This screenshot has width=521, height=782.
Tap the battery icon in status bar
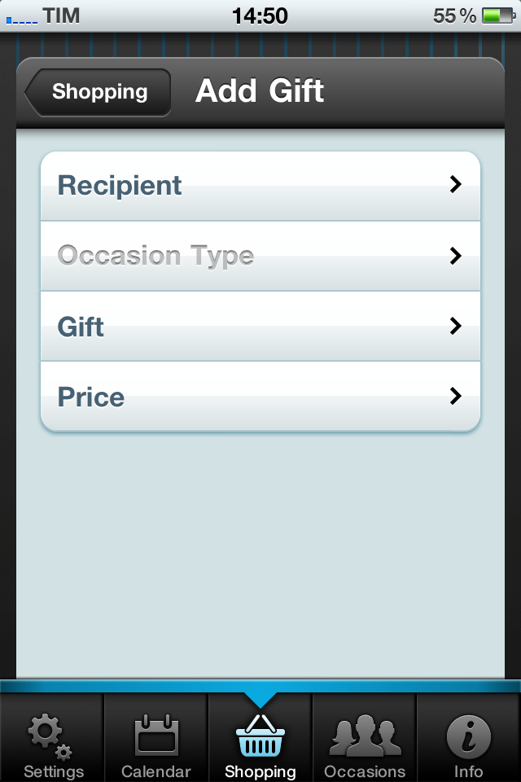[x=498, y=16]
